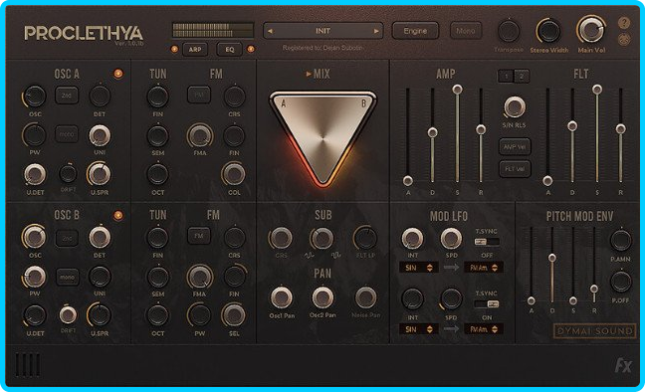
Task: Open the INIT preset name display
Action: [322, 31]
